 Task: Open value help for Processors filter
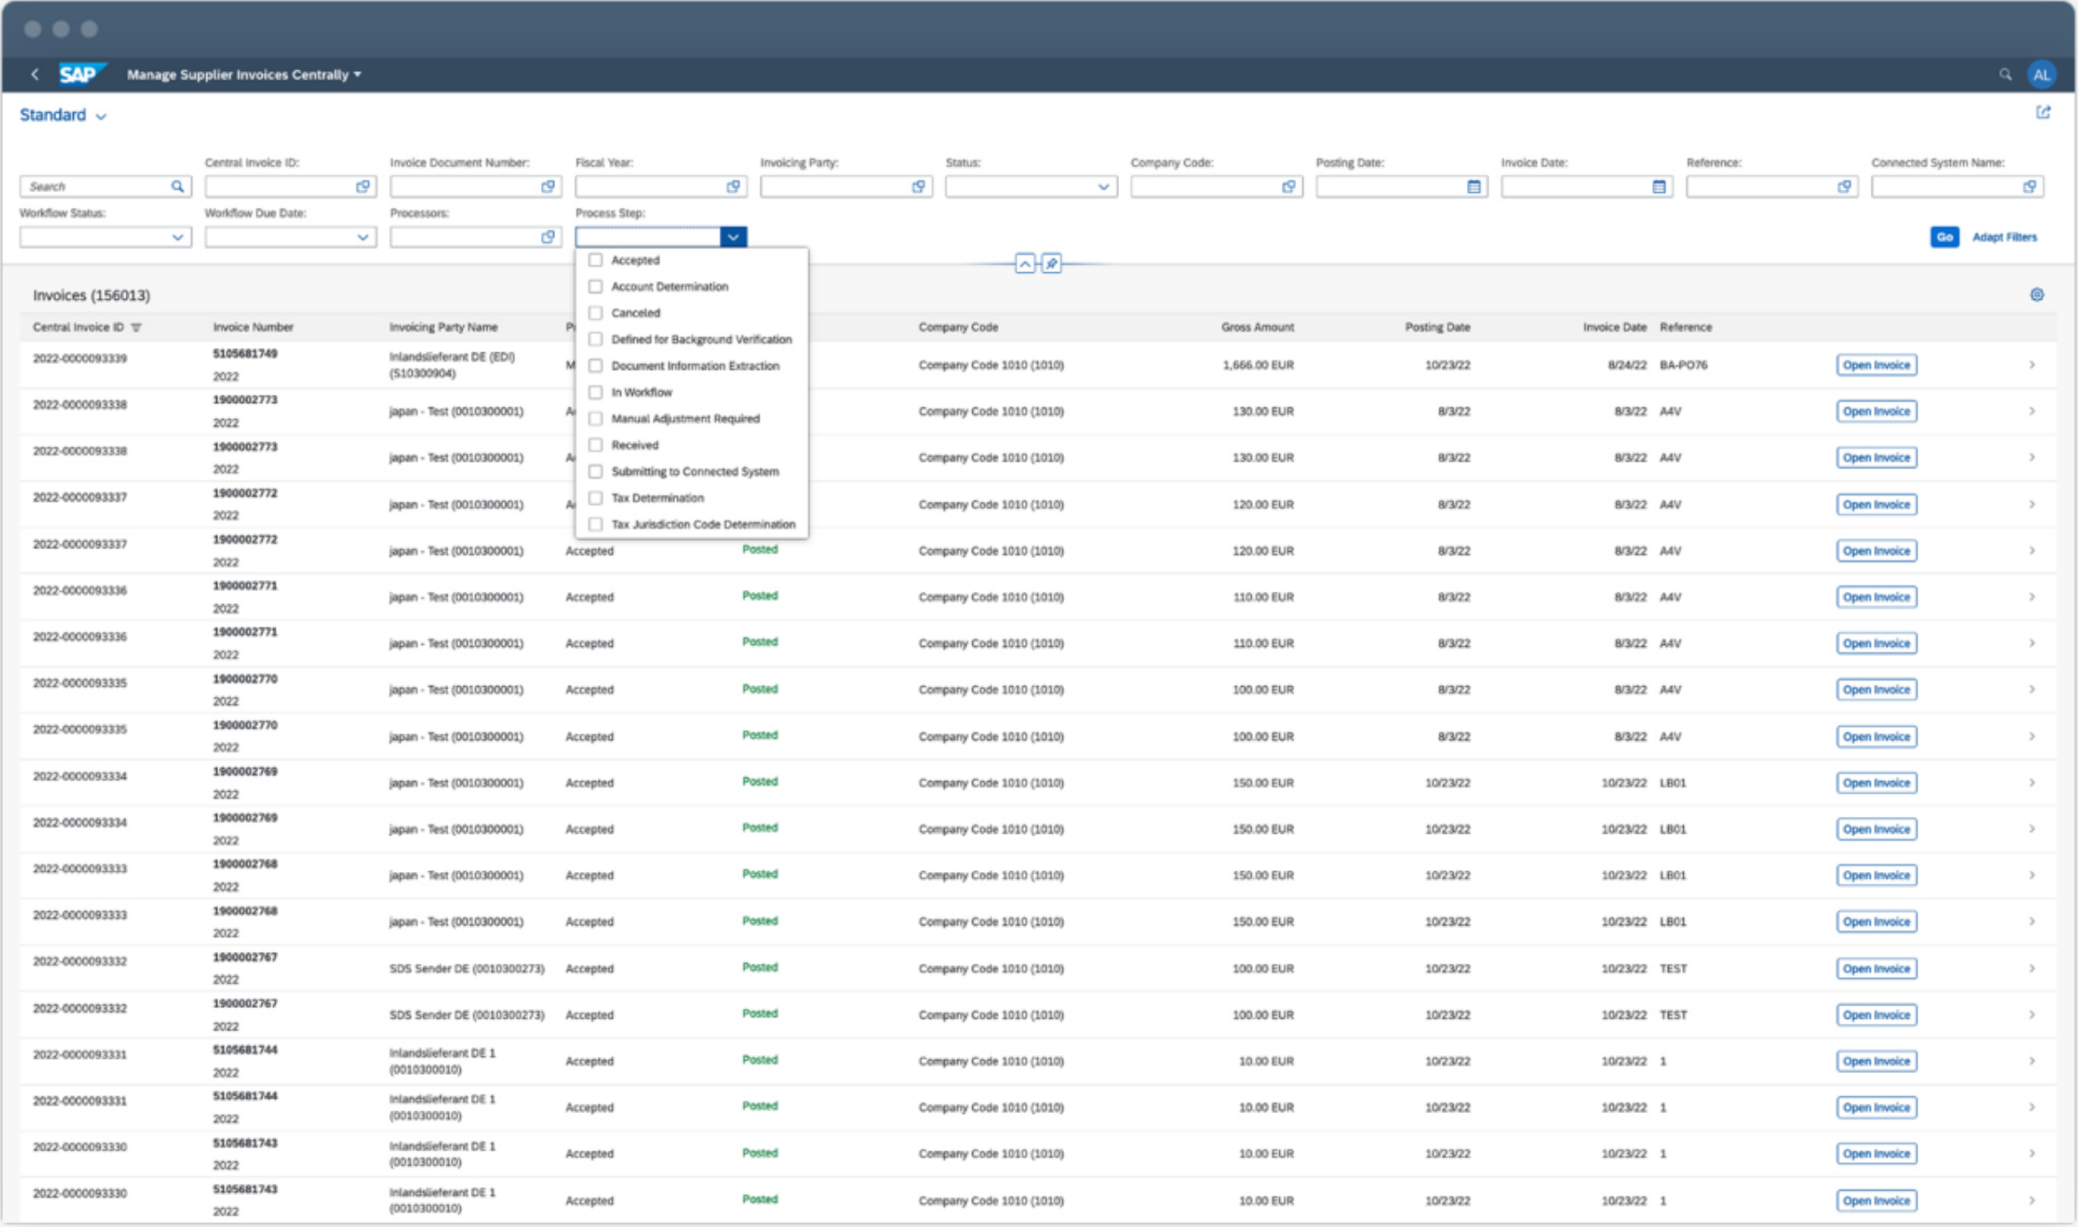548,237
